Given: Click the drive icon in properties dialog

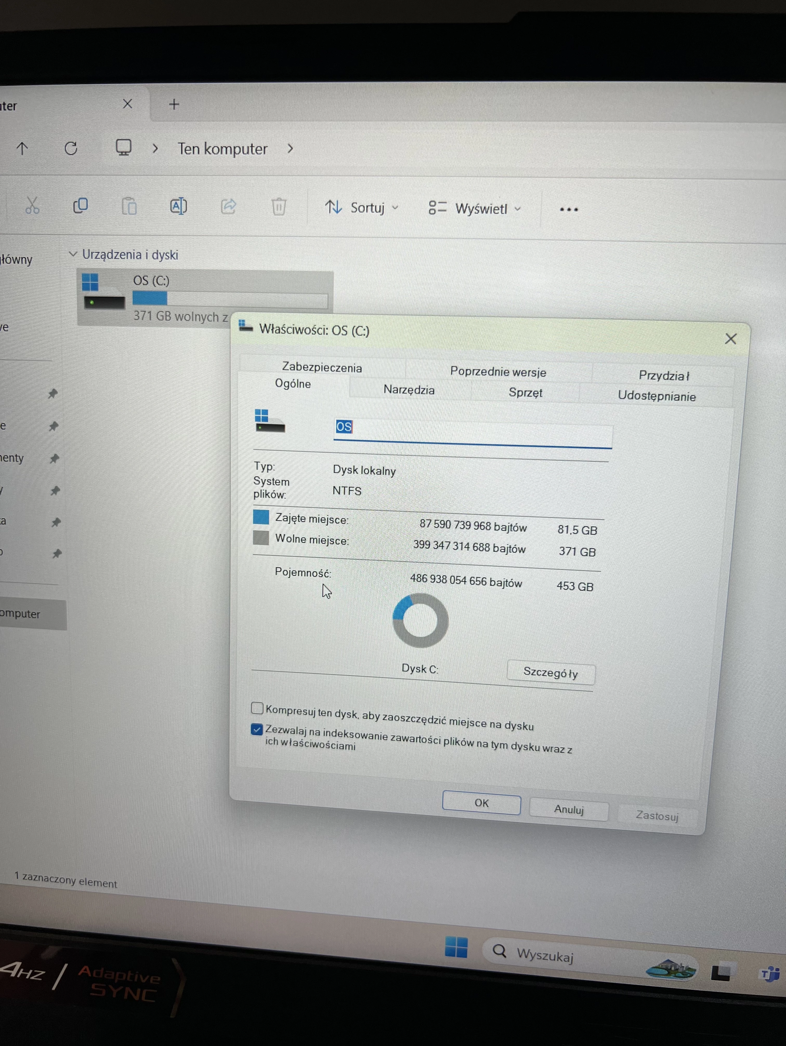Looking at the screenshot, I should point(270,421).
